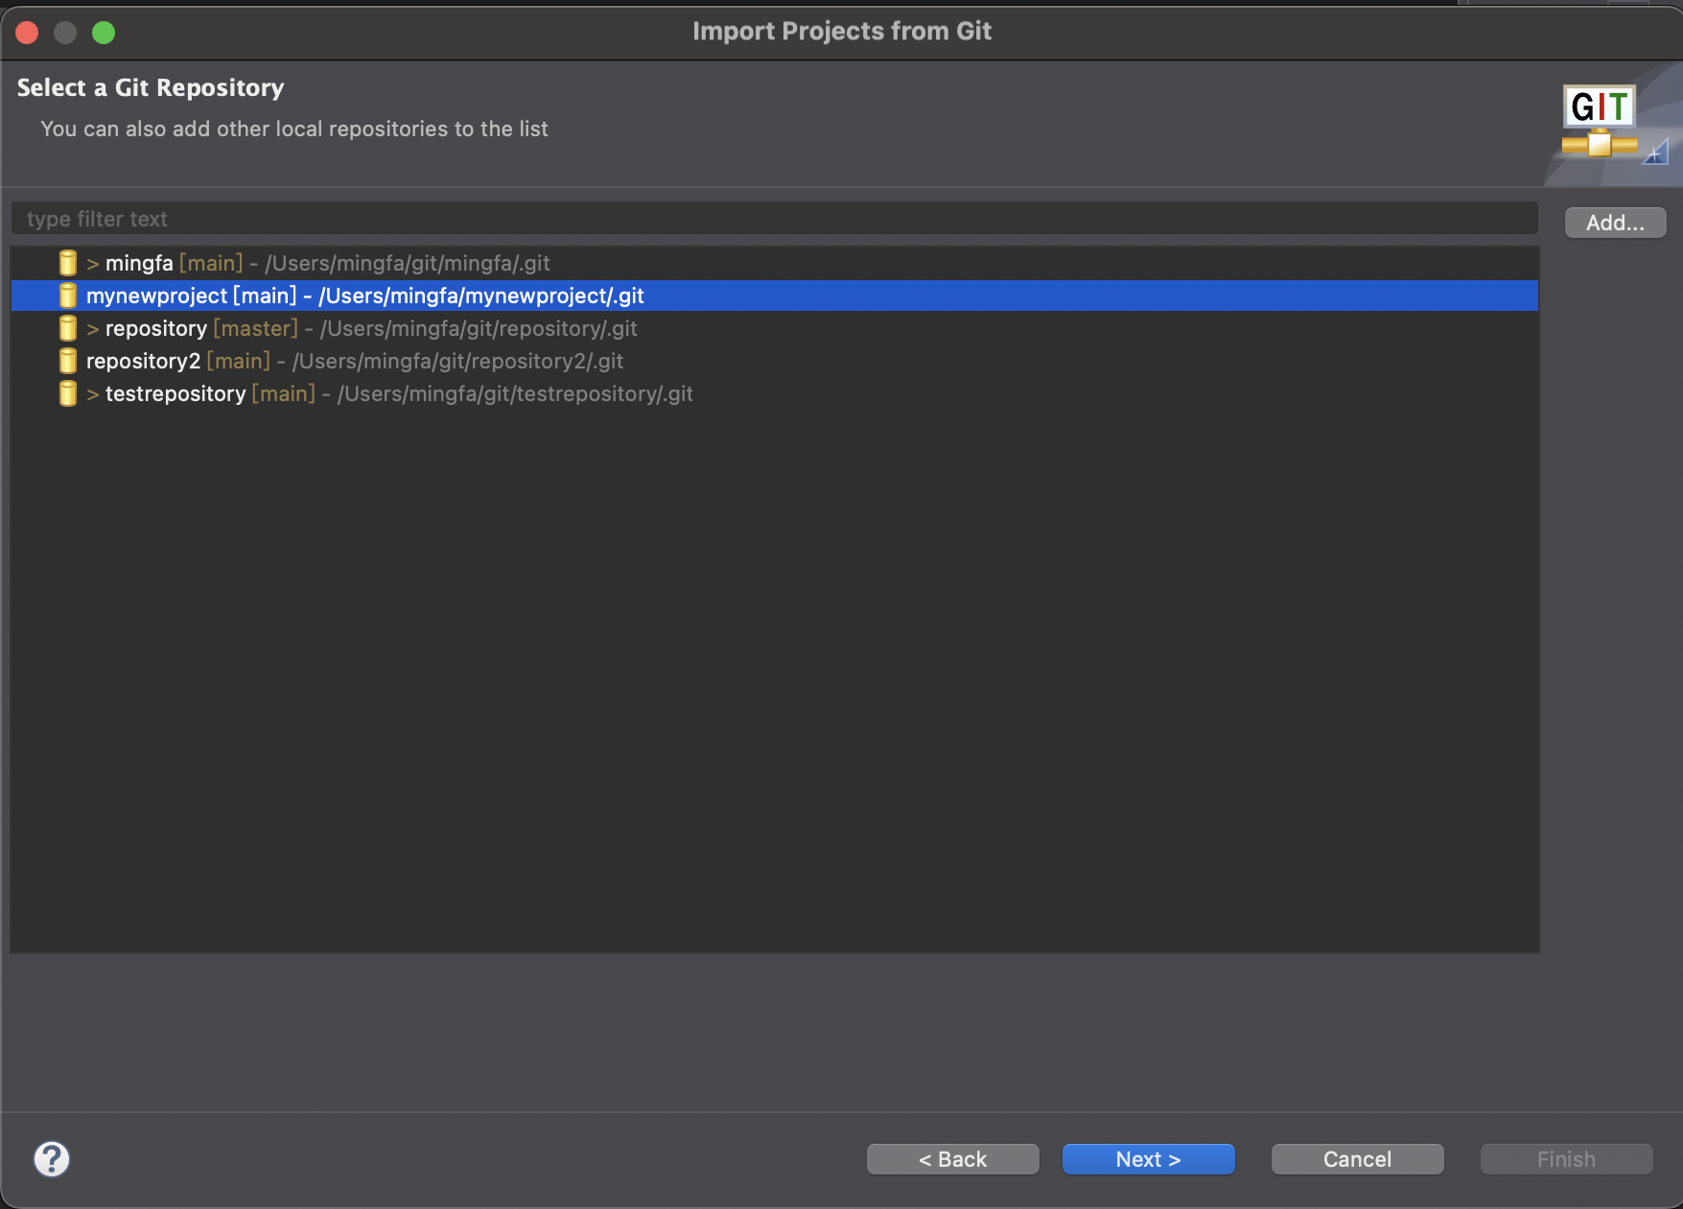
Task: Click the repository [master] cylinder icon
Action: 67,328
